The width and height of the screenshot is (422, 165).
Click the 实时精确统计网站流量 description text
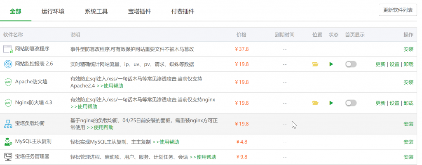(132, 64)
